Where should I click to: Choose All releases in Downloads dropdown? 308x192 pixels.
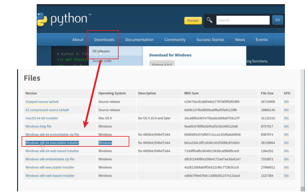tap(101, 51)
